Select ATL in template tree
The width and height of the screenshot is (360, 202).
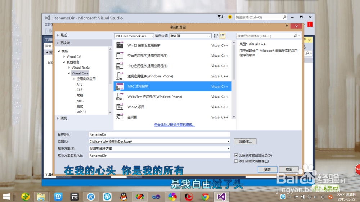(80, 84)
